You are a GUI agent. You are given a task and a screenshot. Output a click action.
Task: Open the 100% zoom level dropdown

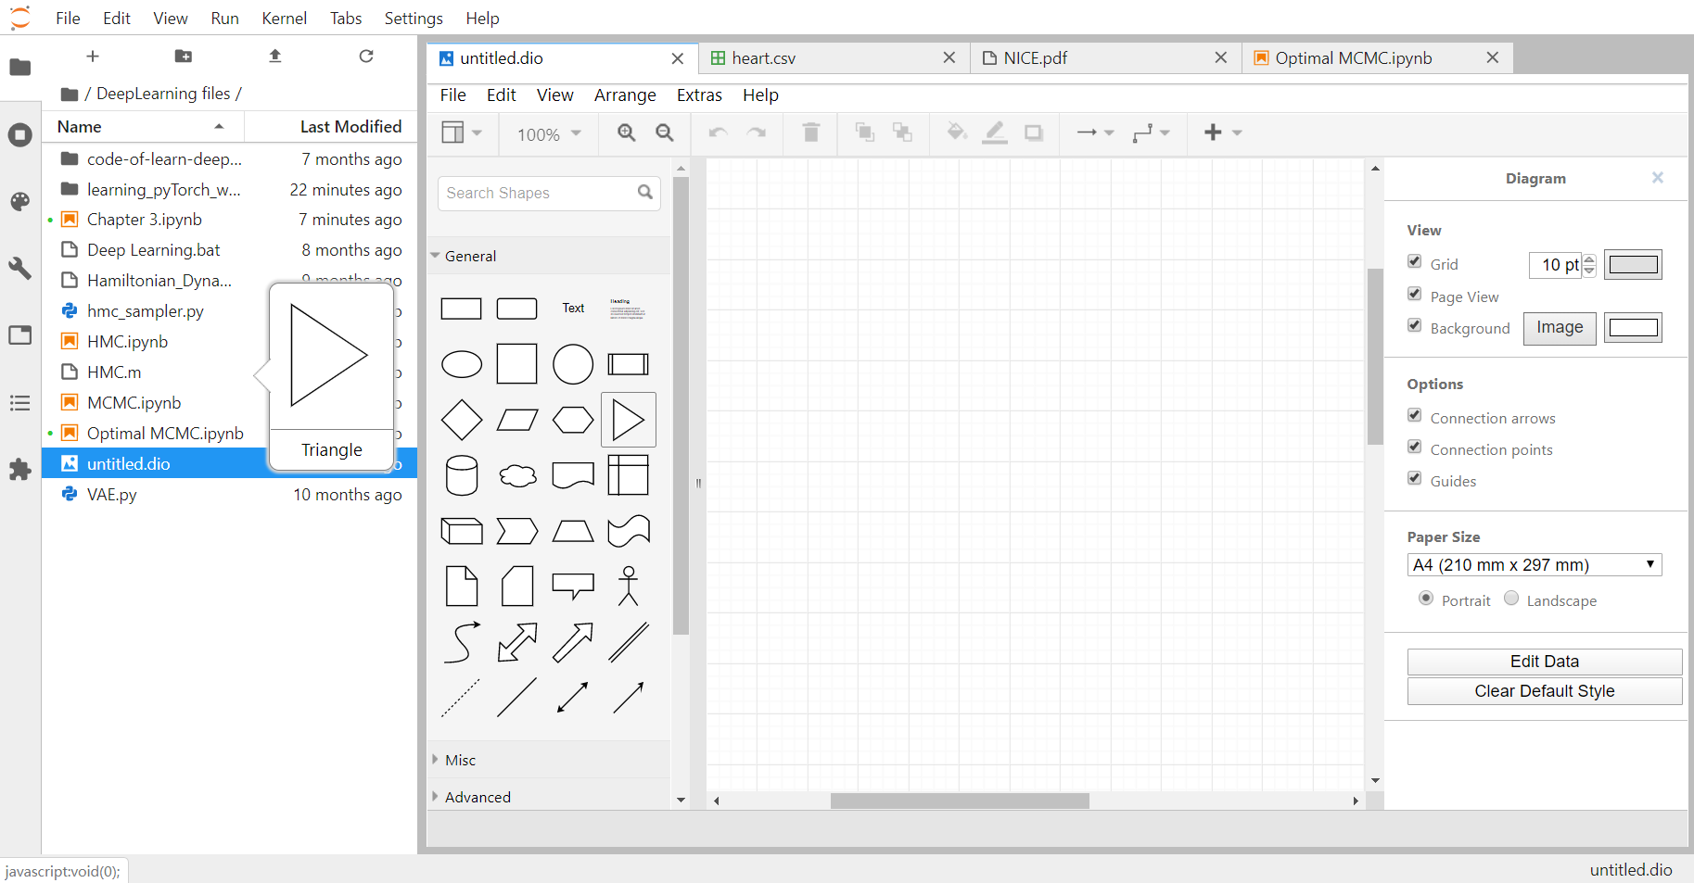point(549,134)
